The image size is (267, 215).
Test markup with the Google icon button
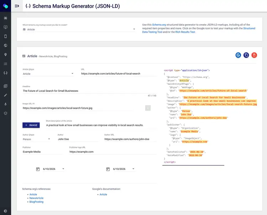pos(238,55)
